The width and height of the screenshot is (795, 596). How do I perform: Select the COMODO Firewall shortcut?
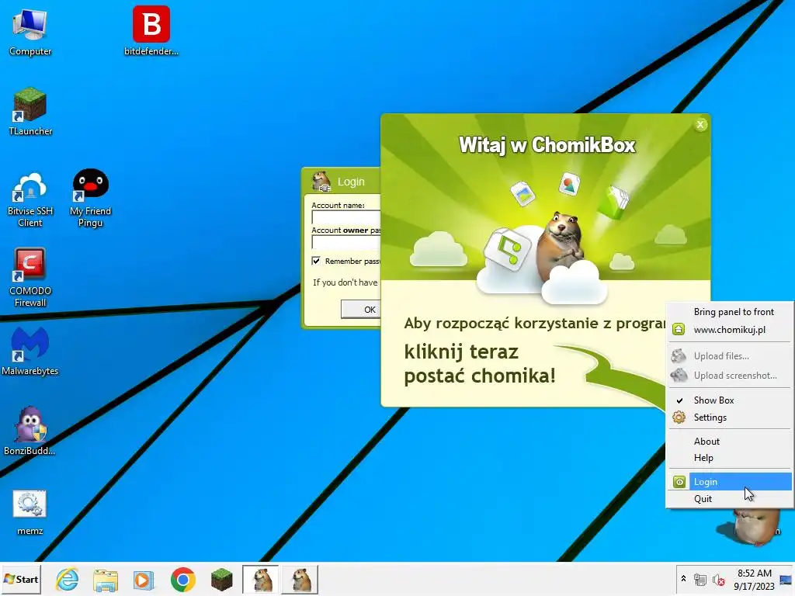(30, 278)
